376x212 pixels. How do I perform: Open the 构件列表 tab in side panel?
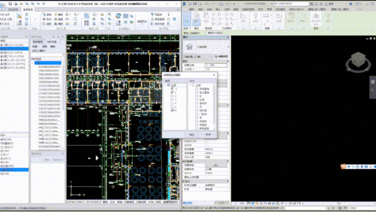[x=52, y=42]
